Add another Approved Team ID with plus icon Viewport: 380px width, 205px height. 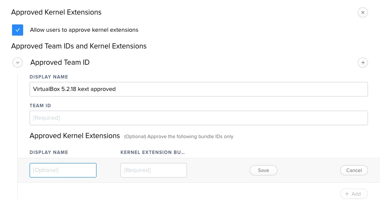point(362,63)
